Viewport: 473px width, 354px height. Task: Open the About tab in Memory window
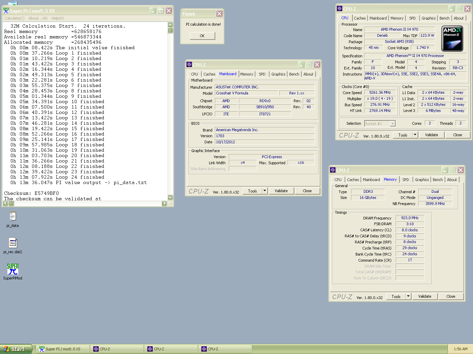coord(452,180)
